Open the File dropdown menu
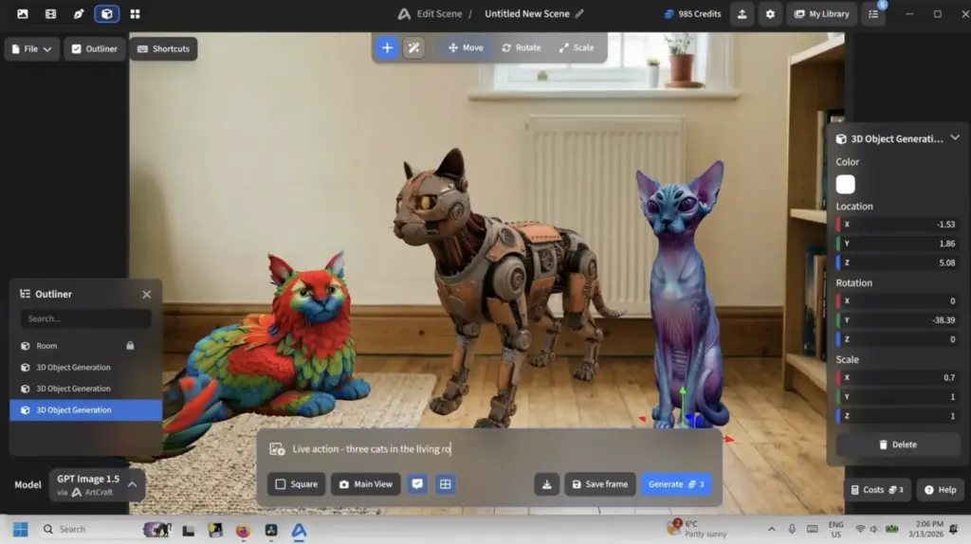This screenshot has width=971, height=544. click(x=31, y=49)
